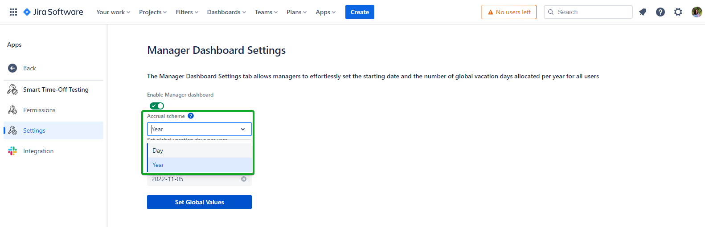Screen dimensions: 705x227
Task: Open the help question mark icon
Action: [660, 12]
